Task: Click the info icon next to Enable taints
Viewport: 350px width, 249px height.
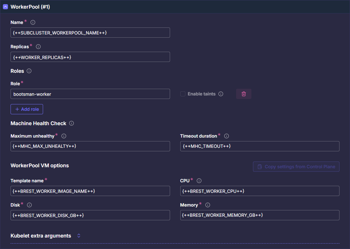Action: tap(221, 94)
